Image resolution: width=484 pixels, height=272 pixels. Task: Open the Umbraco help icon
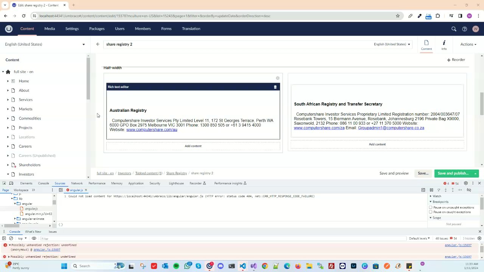pyautogui.click(x=464, y=29)
